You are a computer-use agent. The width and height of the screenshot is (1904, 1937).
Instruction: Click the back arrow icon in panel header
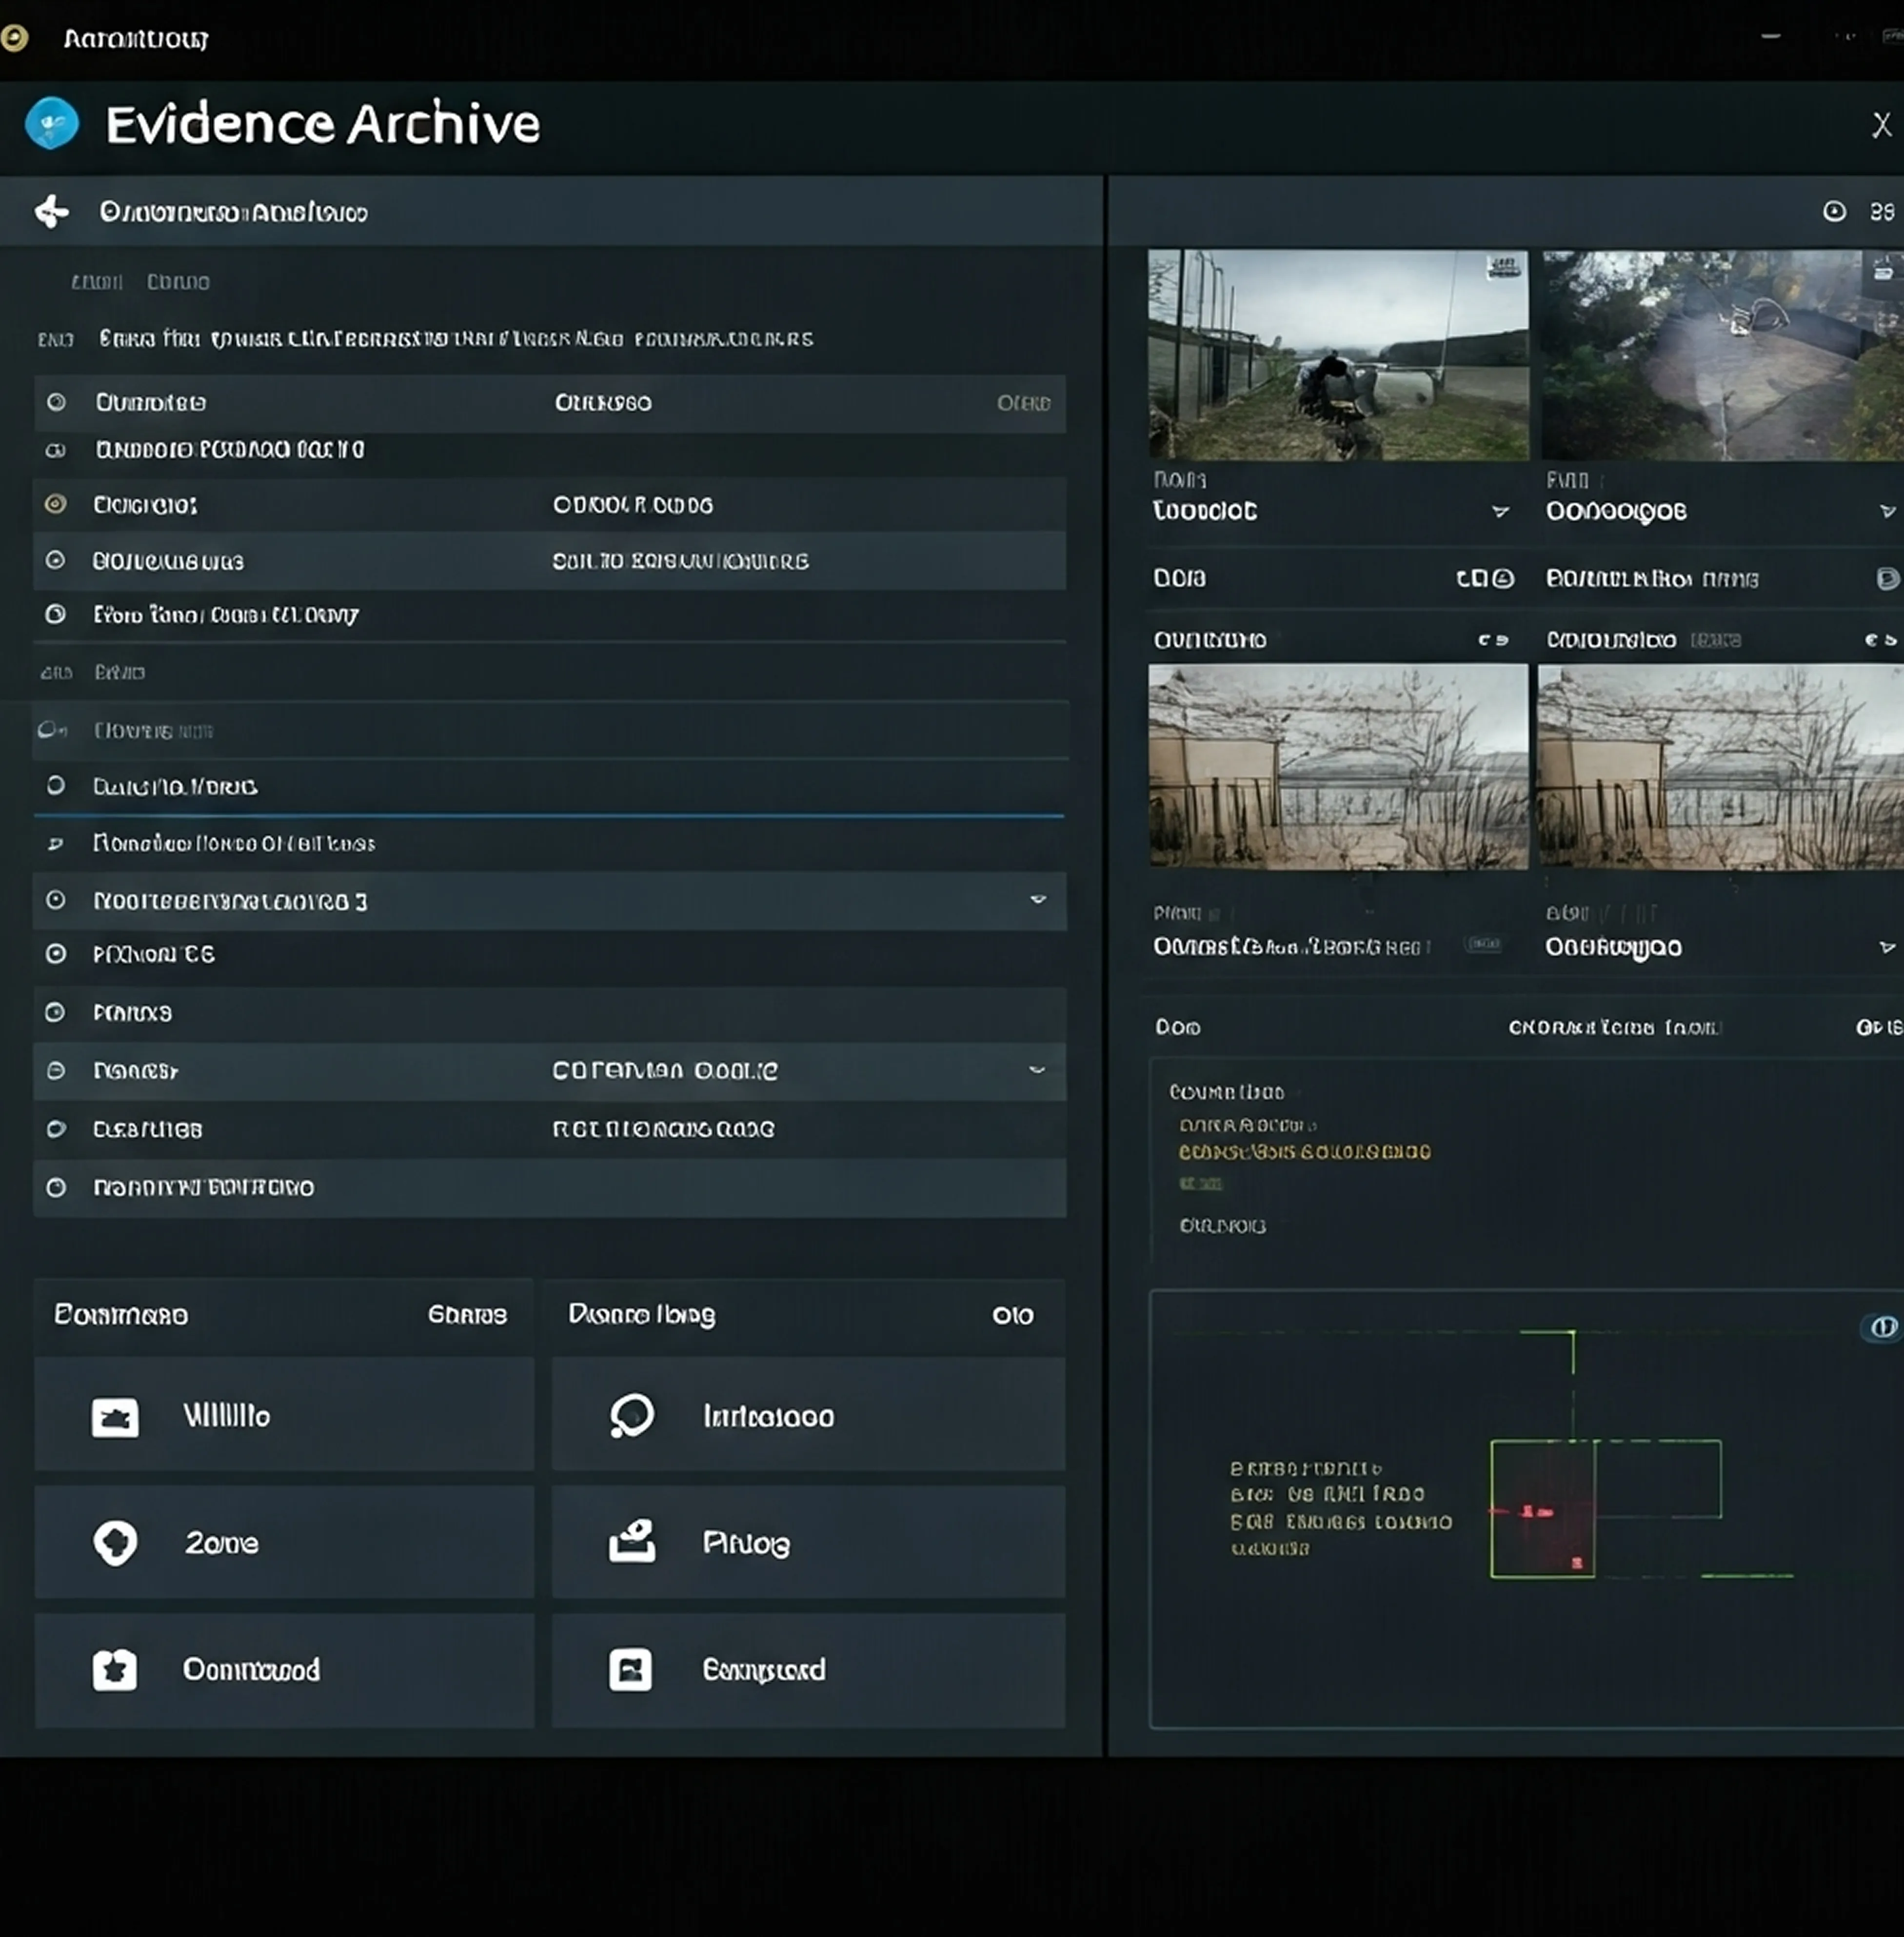coord(51,211)
